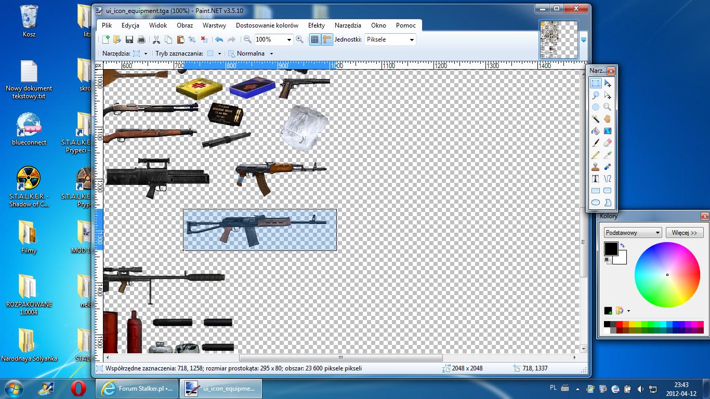710x399 pixels.
Task: Click the Windows Start button
Action: click(14, 388)
